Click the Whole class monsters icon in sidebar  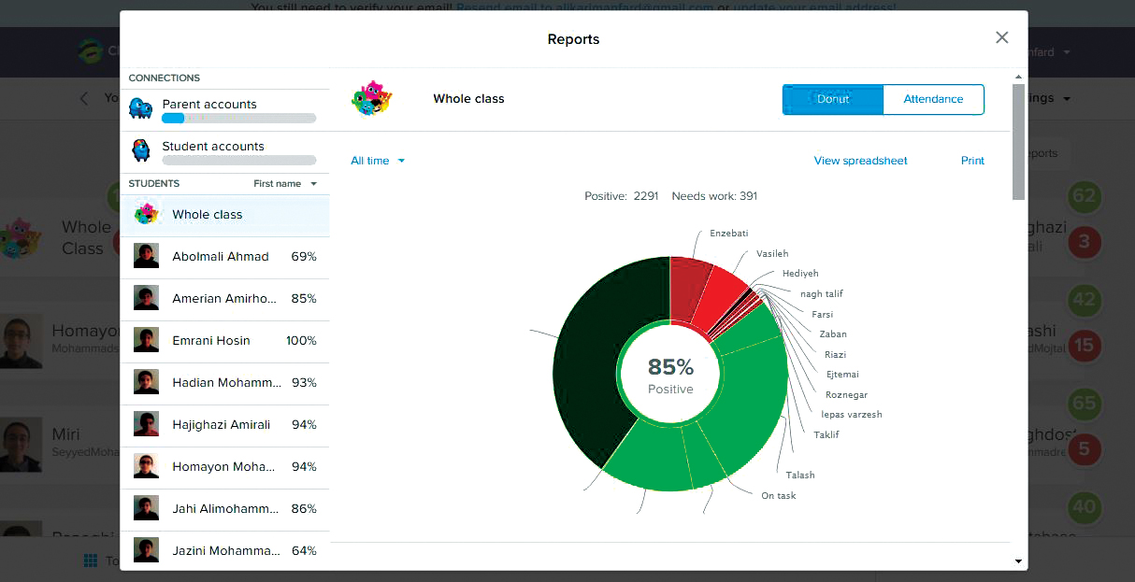tap(146, 214)
